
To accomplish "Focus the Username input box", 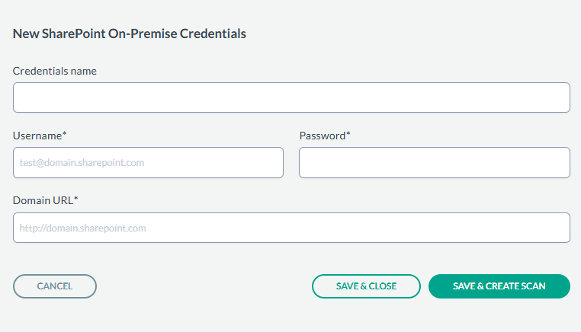I will click(148, 163).
